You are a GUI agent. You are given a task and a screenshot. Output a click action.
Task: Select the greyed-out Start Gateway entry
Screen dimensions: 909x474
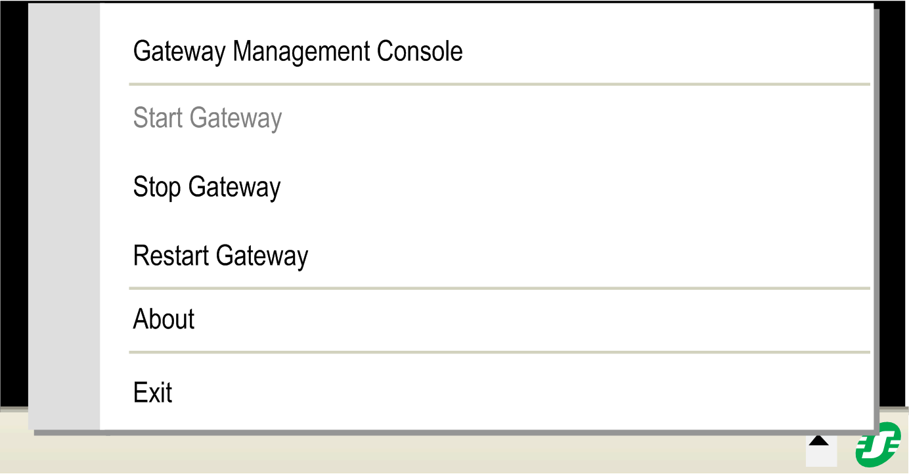(x=208, y=119)
